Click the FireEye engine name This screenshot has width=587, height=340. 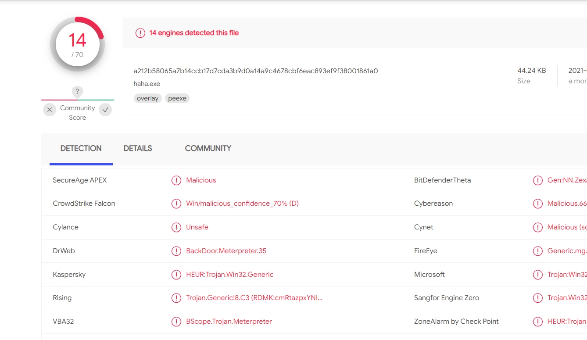coord(426,251)
